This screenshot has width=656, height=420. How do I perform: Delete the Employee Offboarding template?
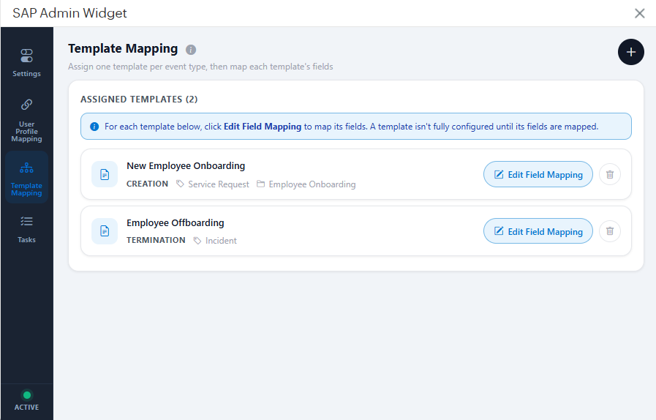(x=610, y=231)
